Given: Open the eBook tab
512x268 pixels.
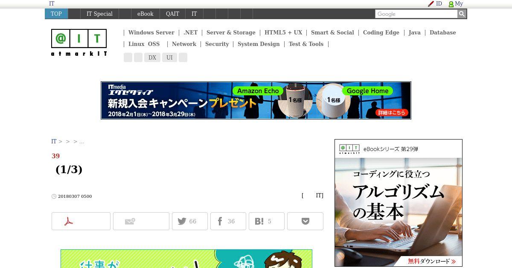Looking at the screenshot, I should (x=145, y=14).
